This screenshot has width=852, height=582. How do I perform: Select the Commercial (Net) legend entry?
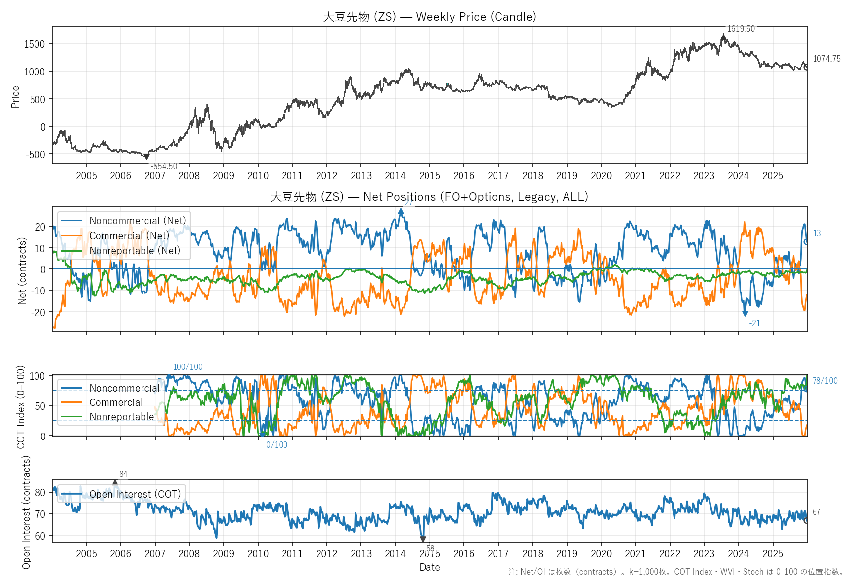tap(129, 236)
